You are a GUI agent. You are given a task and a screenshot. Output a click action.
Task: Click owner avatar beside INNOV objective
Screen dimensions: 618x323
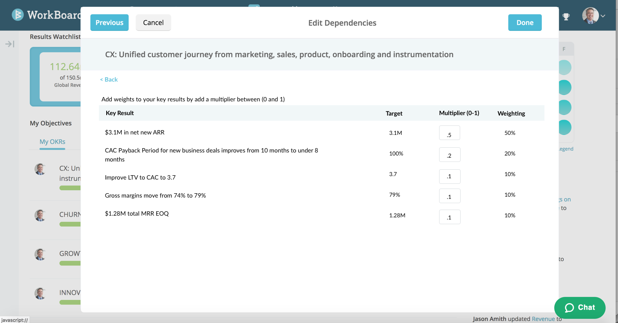(x=40, y=293)
